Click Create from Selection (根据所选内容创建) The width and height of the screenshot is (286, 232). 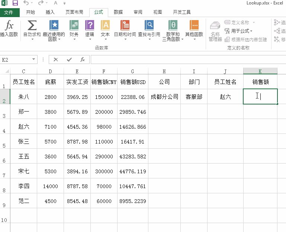(246, 39)
